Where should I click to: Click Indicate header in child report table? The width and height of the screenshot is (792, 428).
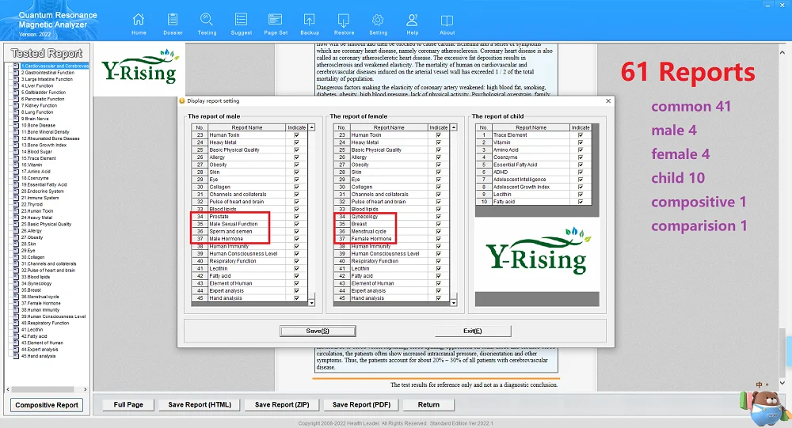pyautogui.click(x=581, y=127)
